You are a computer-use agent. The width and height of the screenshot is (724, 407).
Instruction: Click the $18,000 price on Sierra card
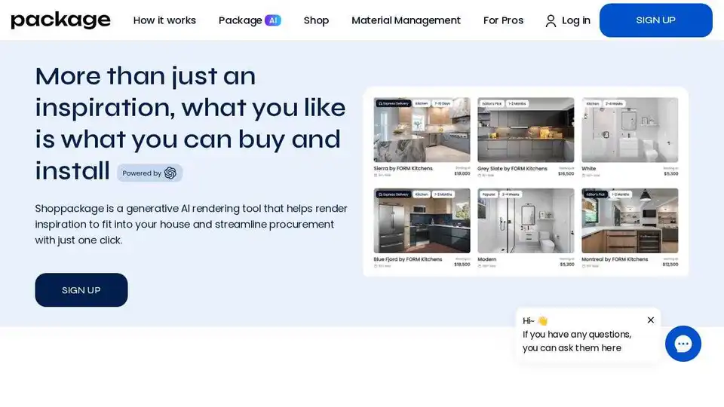tap(462, 173)
